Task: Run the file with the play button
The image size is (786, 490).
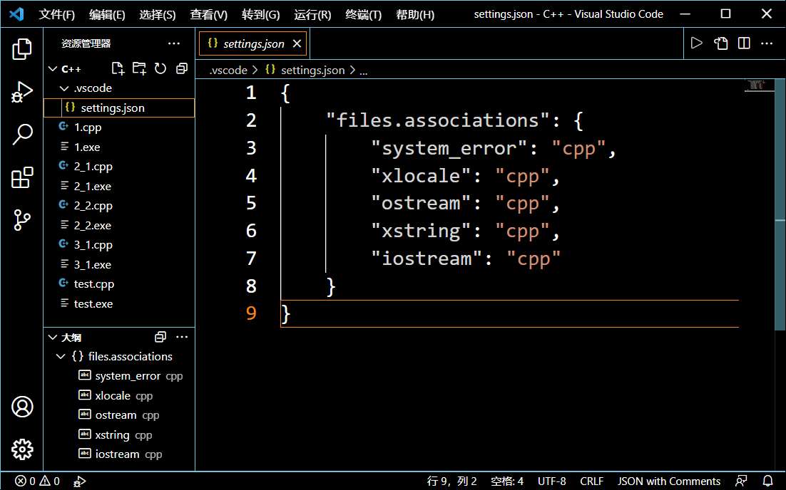Action: tap(697, 43)
